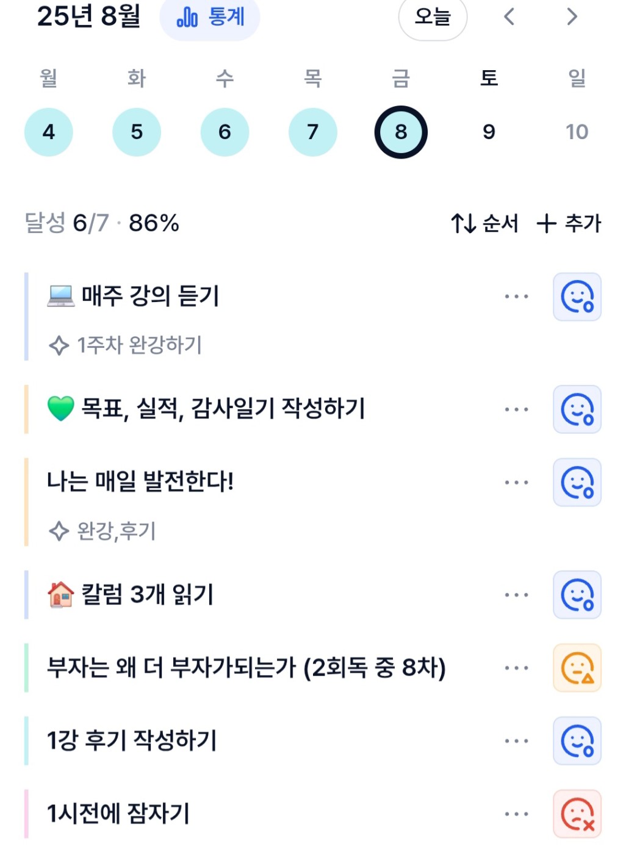626x850 pixels.
Task: Go to next week with right chevron
Action: coord(572,16)
